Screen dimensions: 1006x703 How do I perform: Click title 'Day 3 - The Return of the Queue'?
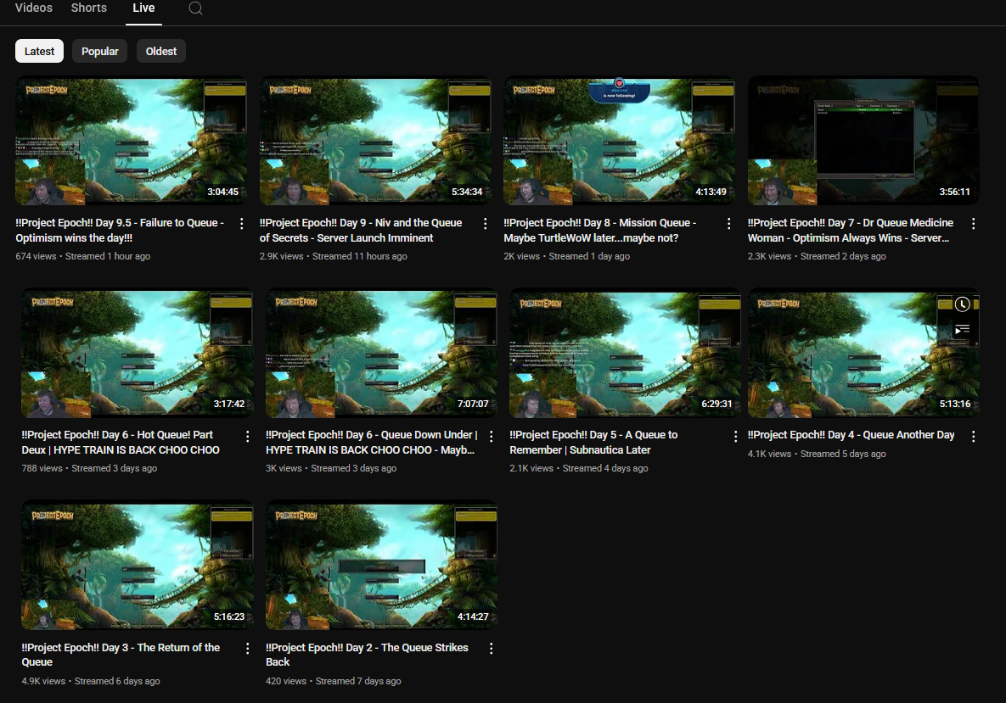click(121, 655)
